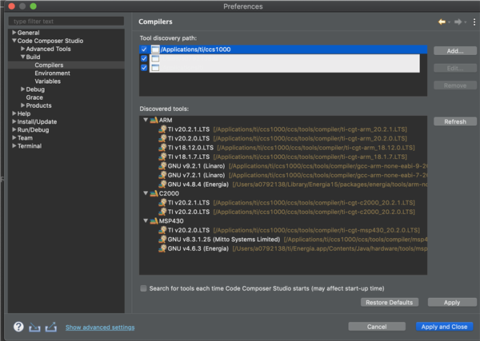Click the Cancel button
This screenshot has width=480, height=341.
(377, 327)
